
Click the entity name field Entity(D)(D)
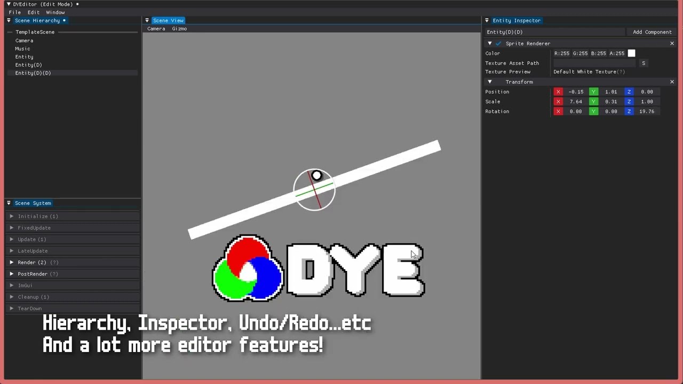coord(554,32)
